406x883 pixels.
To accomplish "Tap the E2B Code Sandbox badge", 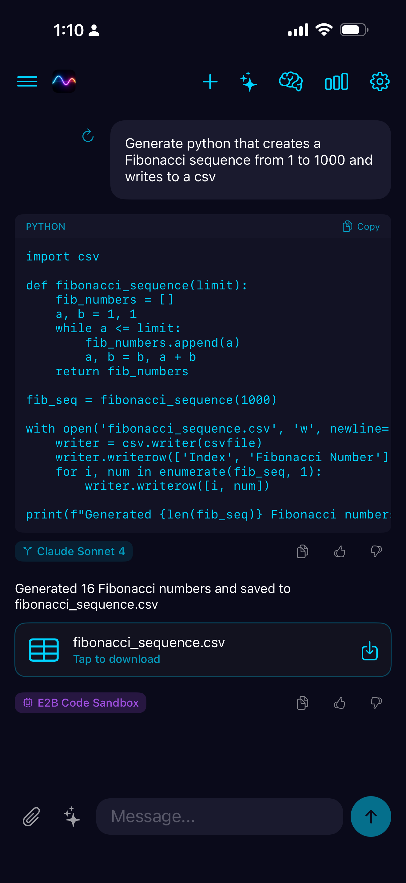I will [x=81, y=703].
